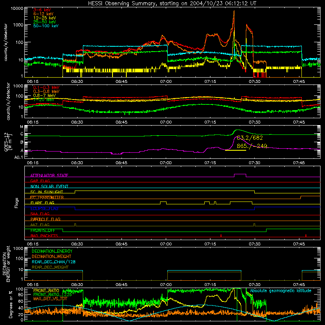Select the red 3-6 keV legend label

[42, 10]
